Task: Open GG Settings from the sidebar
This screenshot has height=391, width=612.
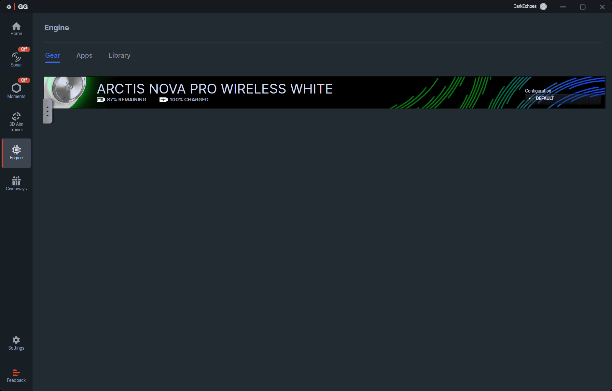Action: pos(16,343)
